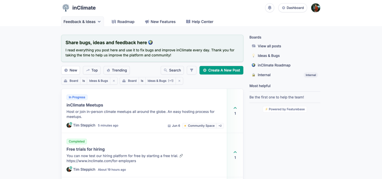Click the Powered by Featurebase link

click(285, 109)
